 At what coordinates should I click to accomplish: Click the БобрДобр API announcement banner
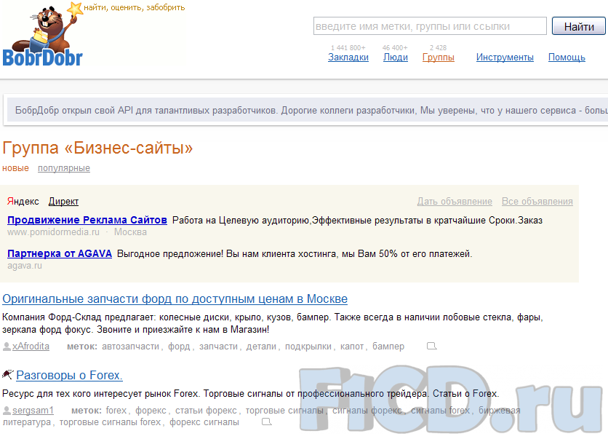pos(308,110)
